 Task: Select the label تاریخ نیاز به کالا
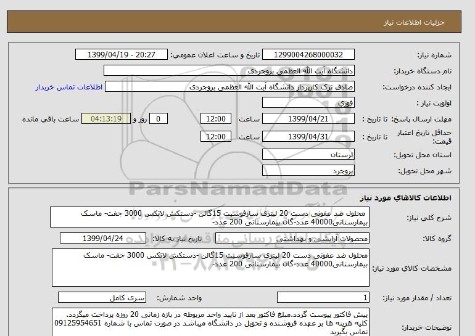177,239
